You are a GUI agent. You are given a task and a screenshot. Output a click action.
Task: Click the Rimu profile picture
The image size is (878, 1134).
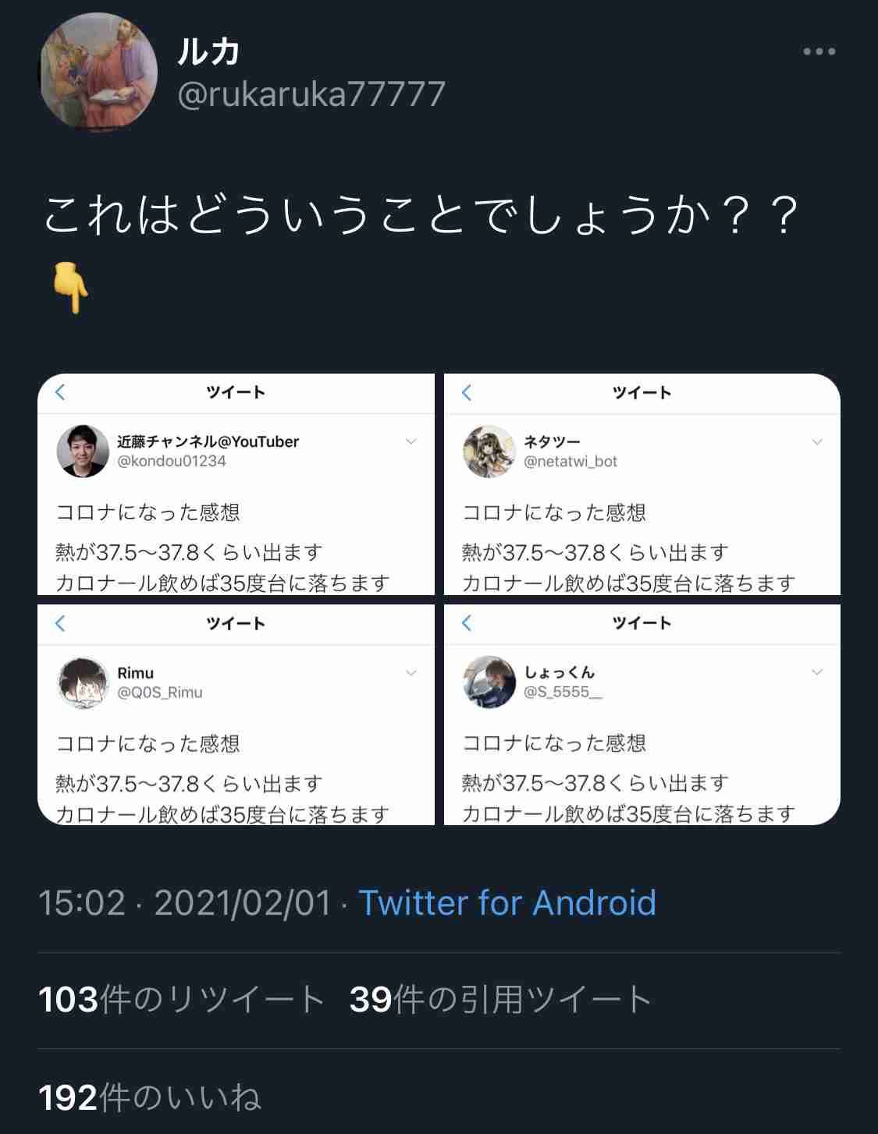coord(83,682)
